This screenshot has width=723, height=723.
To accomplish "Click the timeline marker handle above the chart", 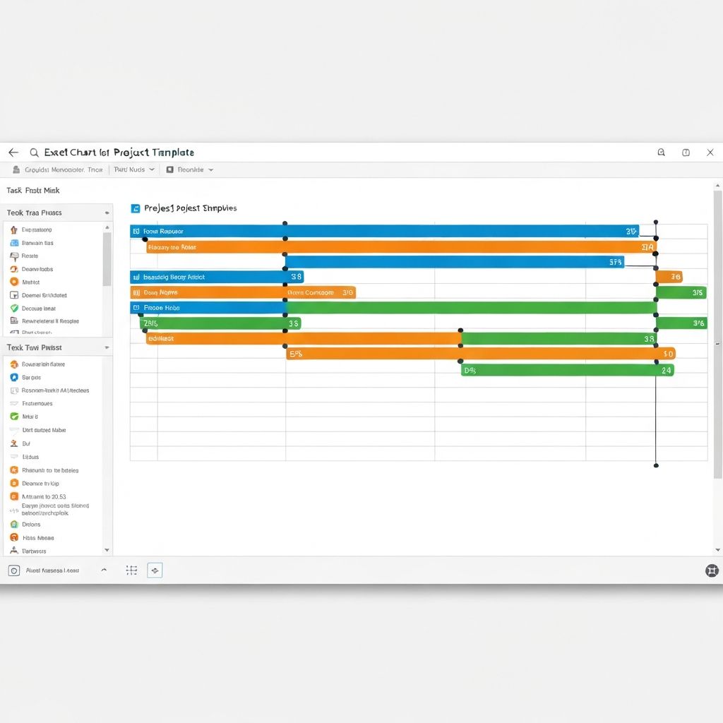I will (x=656, y=222).
